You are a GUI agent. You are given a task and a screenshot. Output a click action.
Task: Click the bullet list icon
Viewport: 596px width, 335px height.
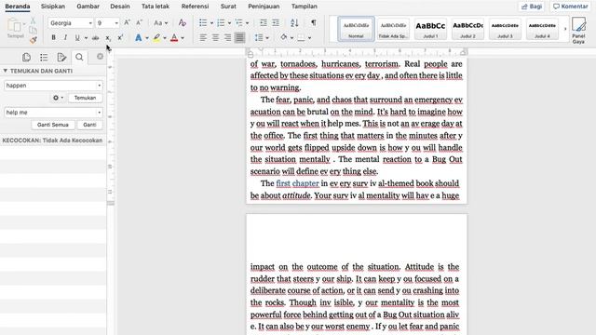click(203, 22)
